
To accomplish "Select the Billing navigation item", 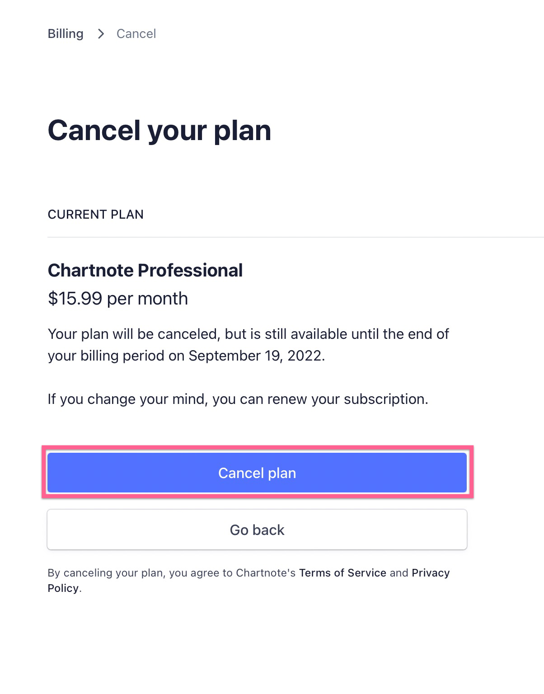I will (66, 33).
